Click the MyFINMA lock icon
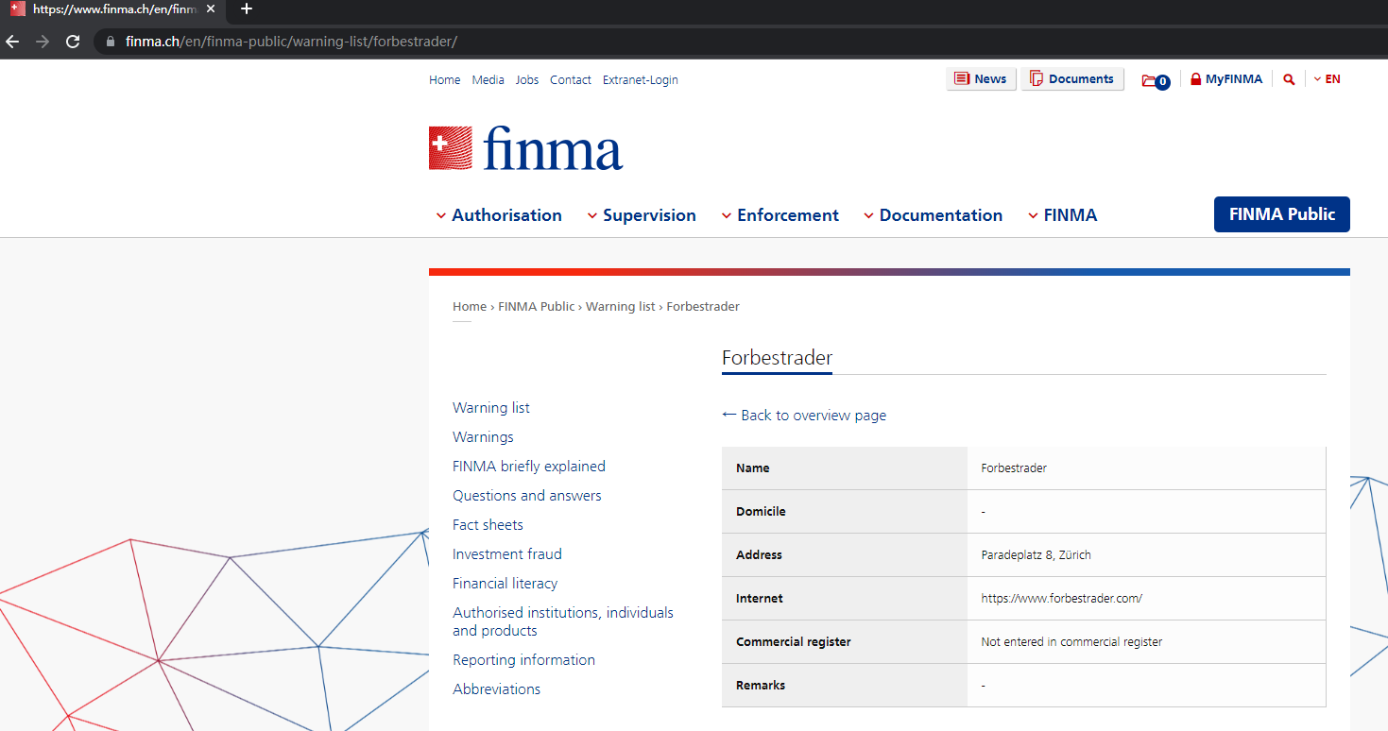This screenshot has width=1388, height=731. pyautogui.click(x=1195, y=79)
